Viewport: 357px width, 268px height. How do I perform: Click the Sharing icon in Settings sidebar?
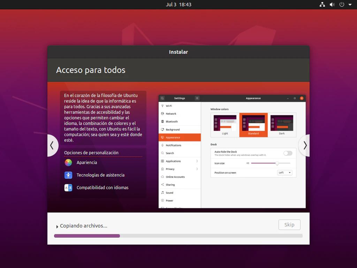coord(162,185)
